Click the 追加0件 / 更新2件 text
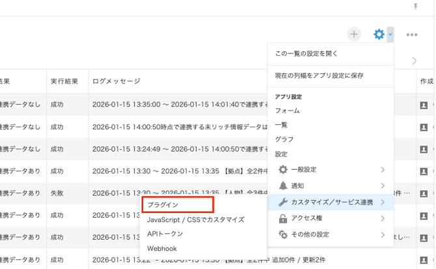Screen dimensions: 436x269 [298, 260]
